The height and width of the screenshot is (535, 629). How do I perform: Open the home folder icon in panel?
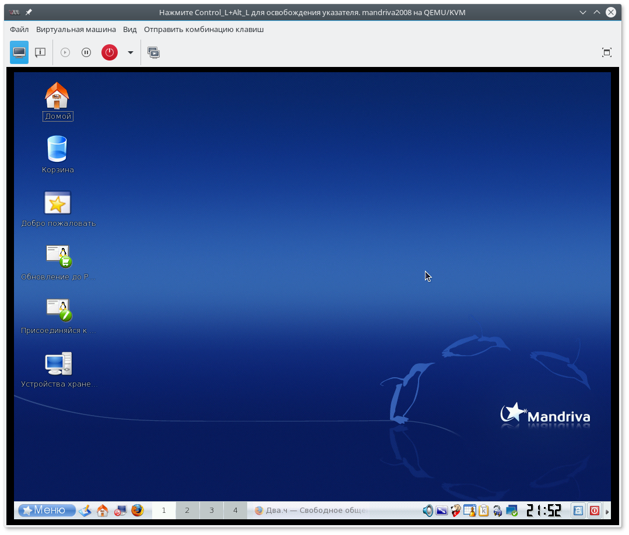[103, 510]
